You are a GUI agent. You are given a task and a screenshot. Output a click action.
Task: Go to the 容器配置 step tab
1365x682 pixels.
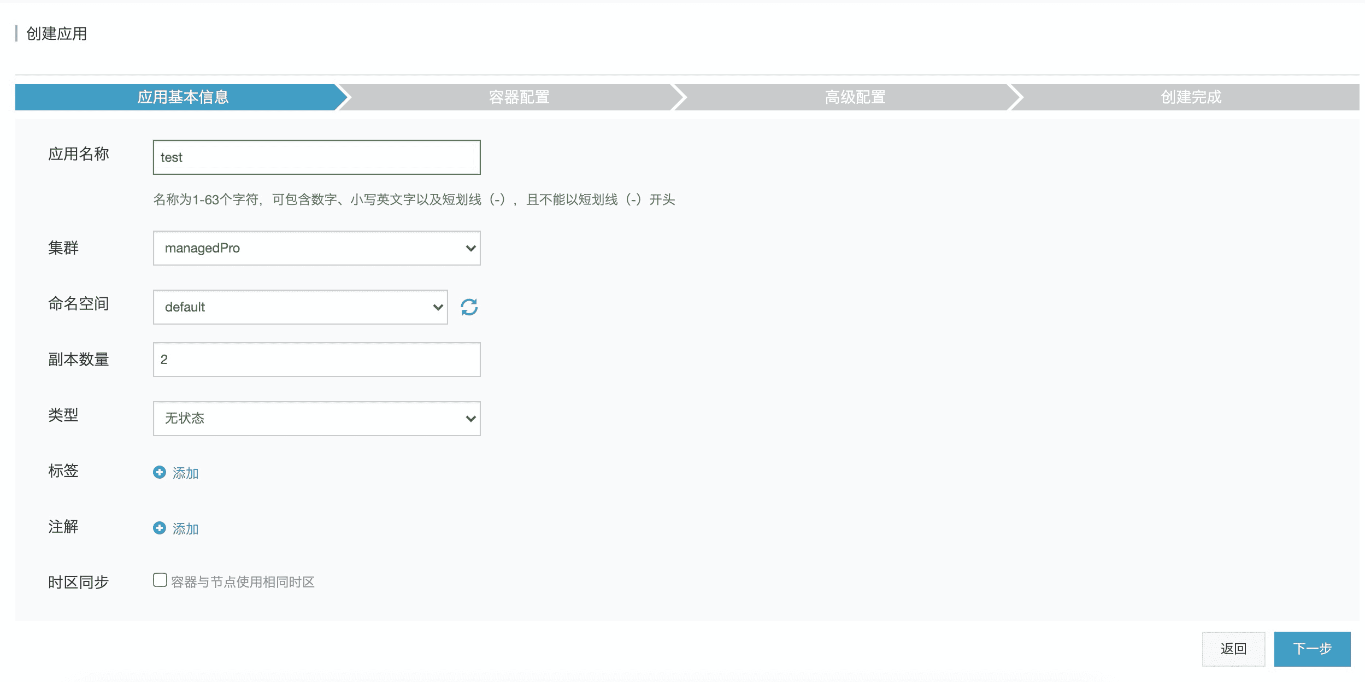519,97
